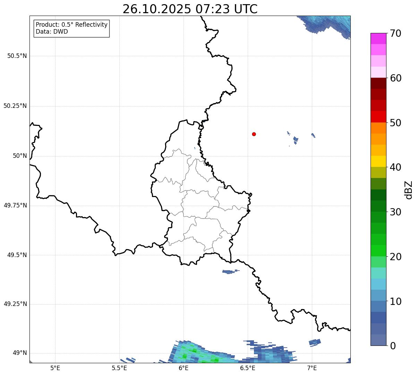Click the 7°E longitude label

pos(312,368)
